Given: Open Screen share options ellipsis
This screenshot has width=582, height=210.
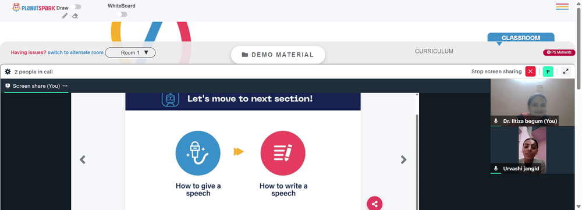Looking at the screenshot, I should pyautogui.click(x=65, y=86).
